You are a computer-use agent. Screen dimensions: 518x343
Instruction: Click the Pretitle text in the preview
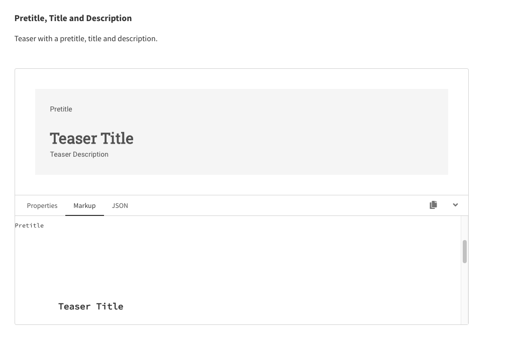coord(61,109)
